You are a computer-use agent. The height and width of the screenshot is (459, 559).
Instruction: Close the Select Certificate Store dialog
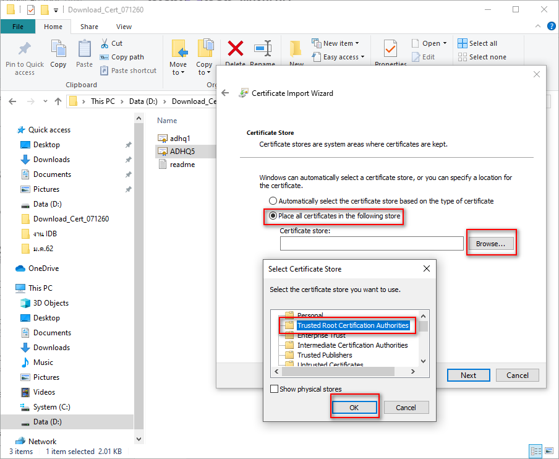(427, 268)
